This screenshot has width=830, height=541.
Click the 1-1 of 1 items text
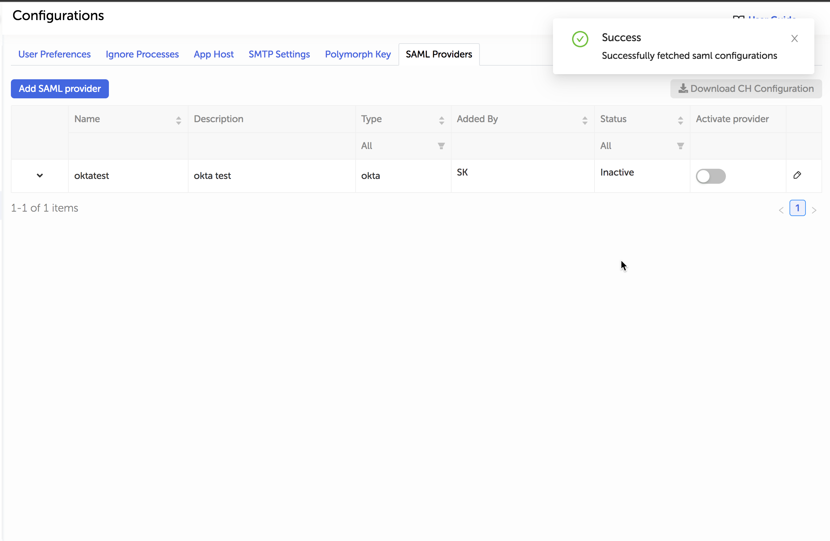coord(44,208)
